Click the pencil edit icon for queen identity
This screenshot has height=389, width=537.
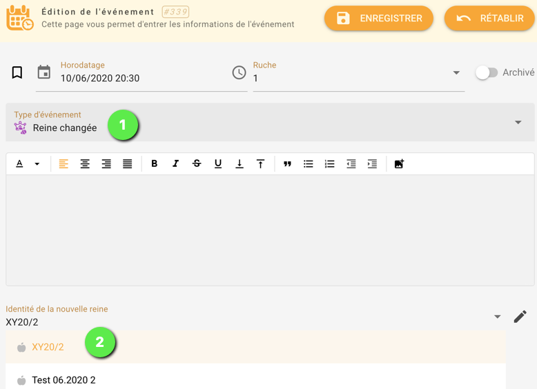tap(520, 317)
